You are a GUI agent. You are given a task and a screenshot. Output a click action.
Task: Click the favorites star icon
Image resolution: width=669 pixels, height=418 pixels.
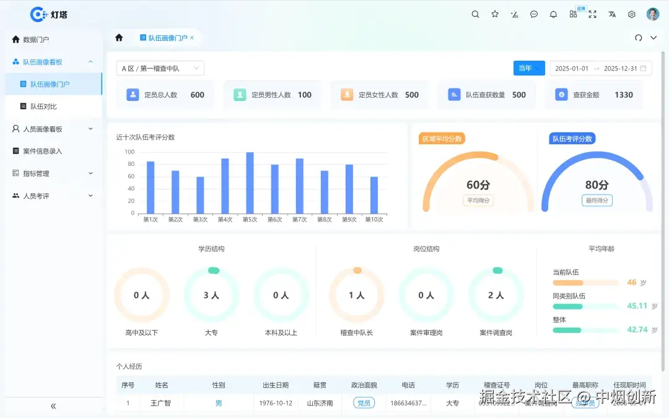[x=495, y=14]
